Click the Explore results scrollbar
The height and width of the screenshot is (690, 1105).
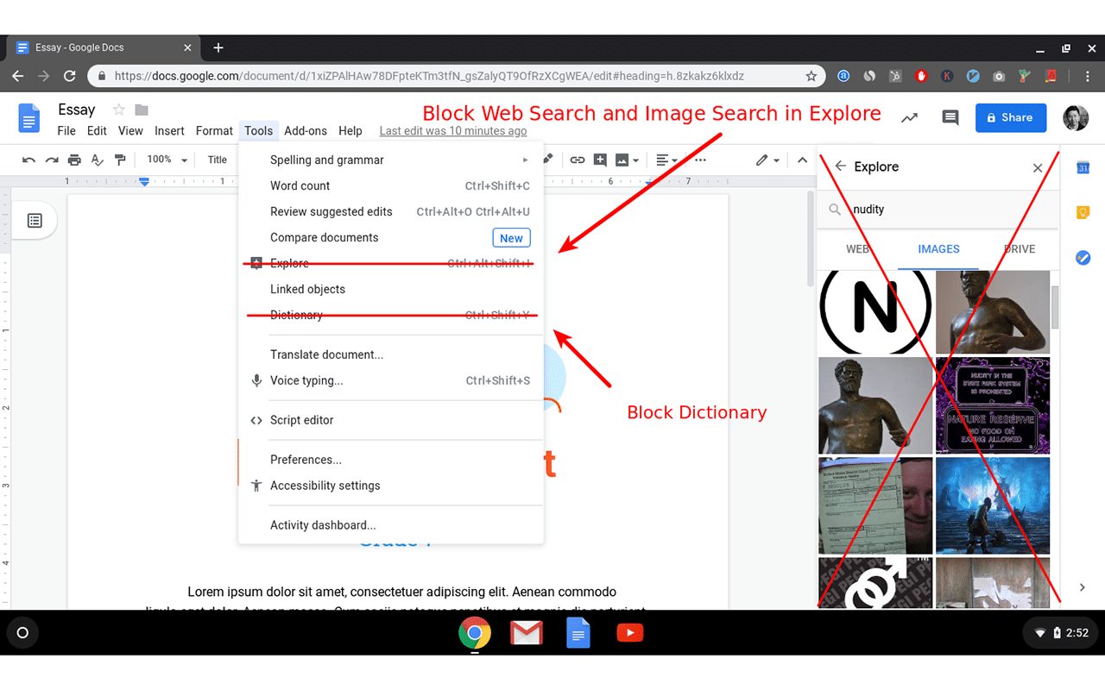[x=1055, y=308]
